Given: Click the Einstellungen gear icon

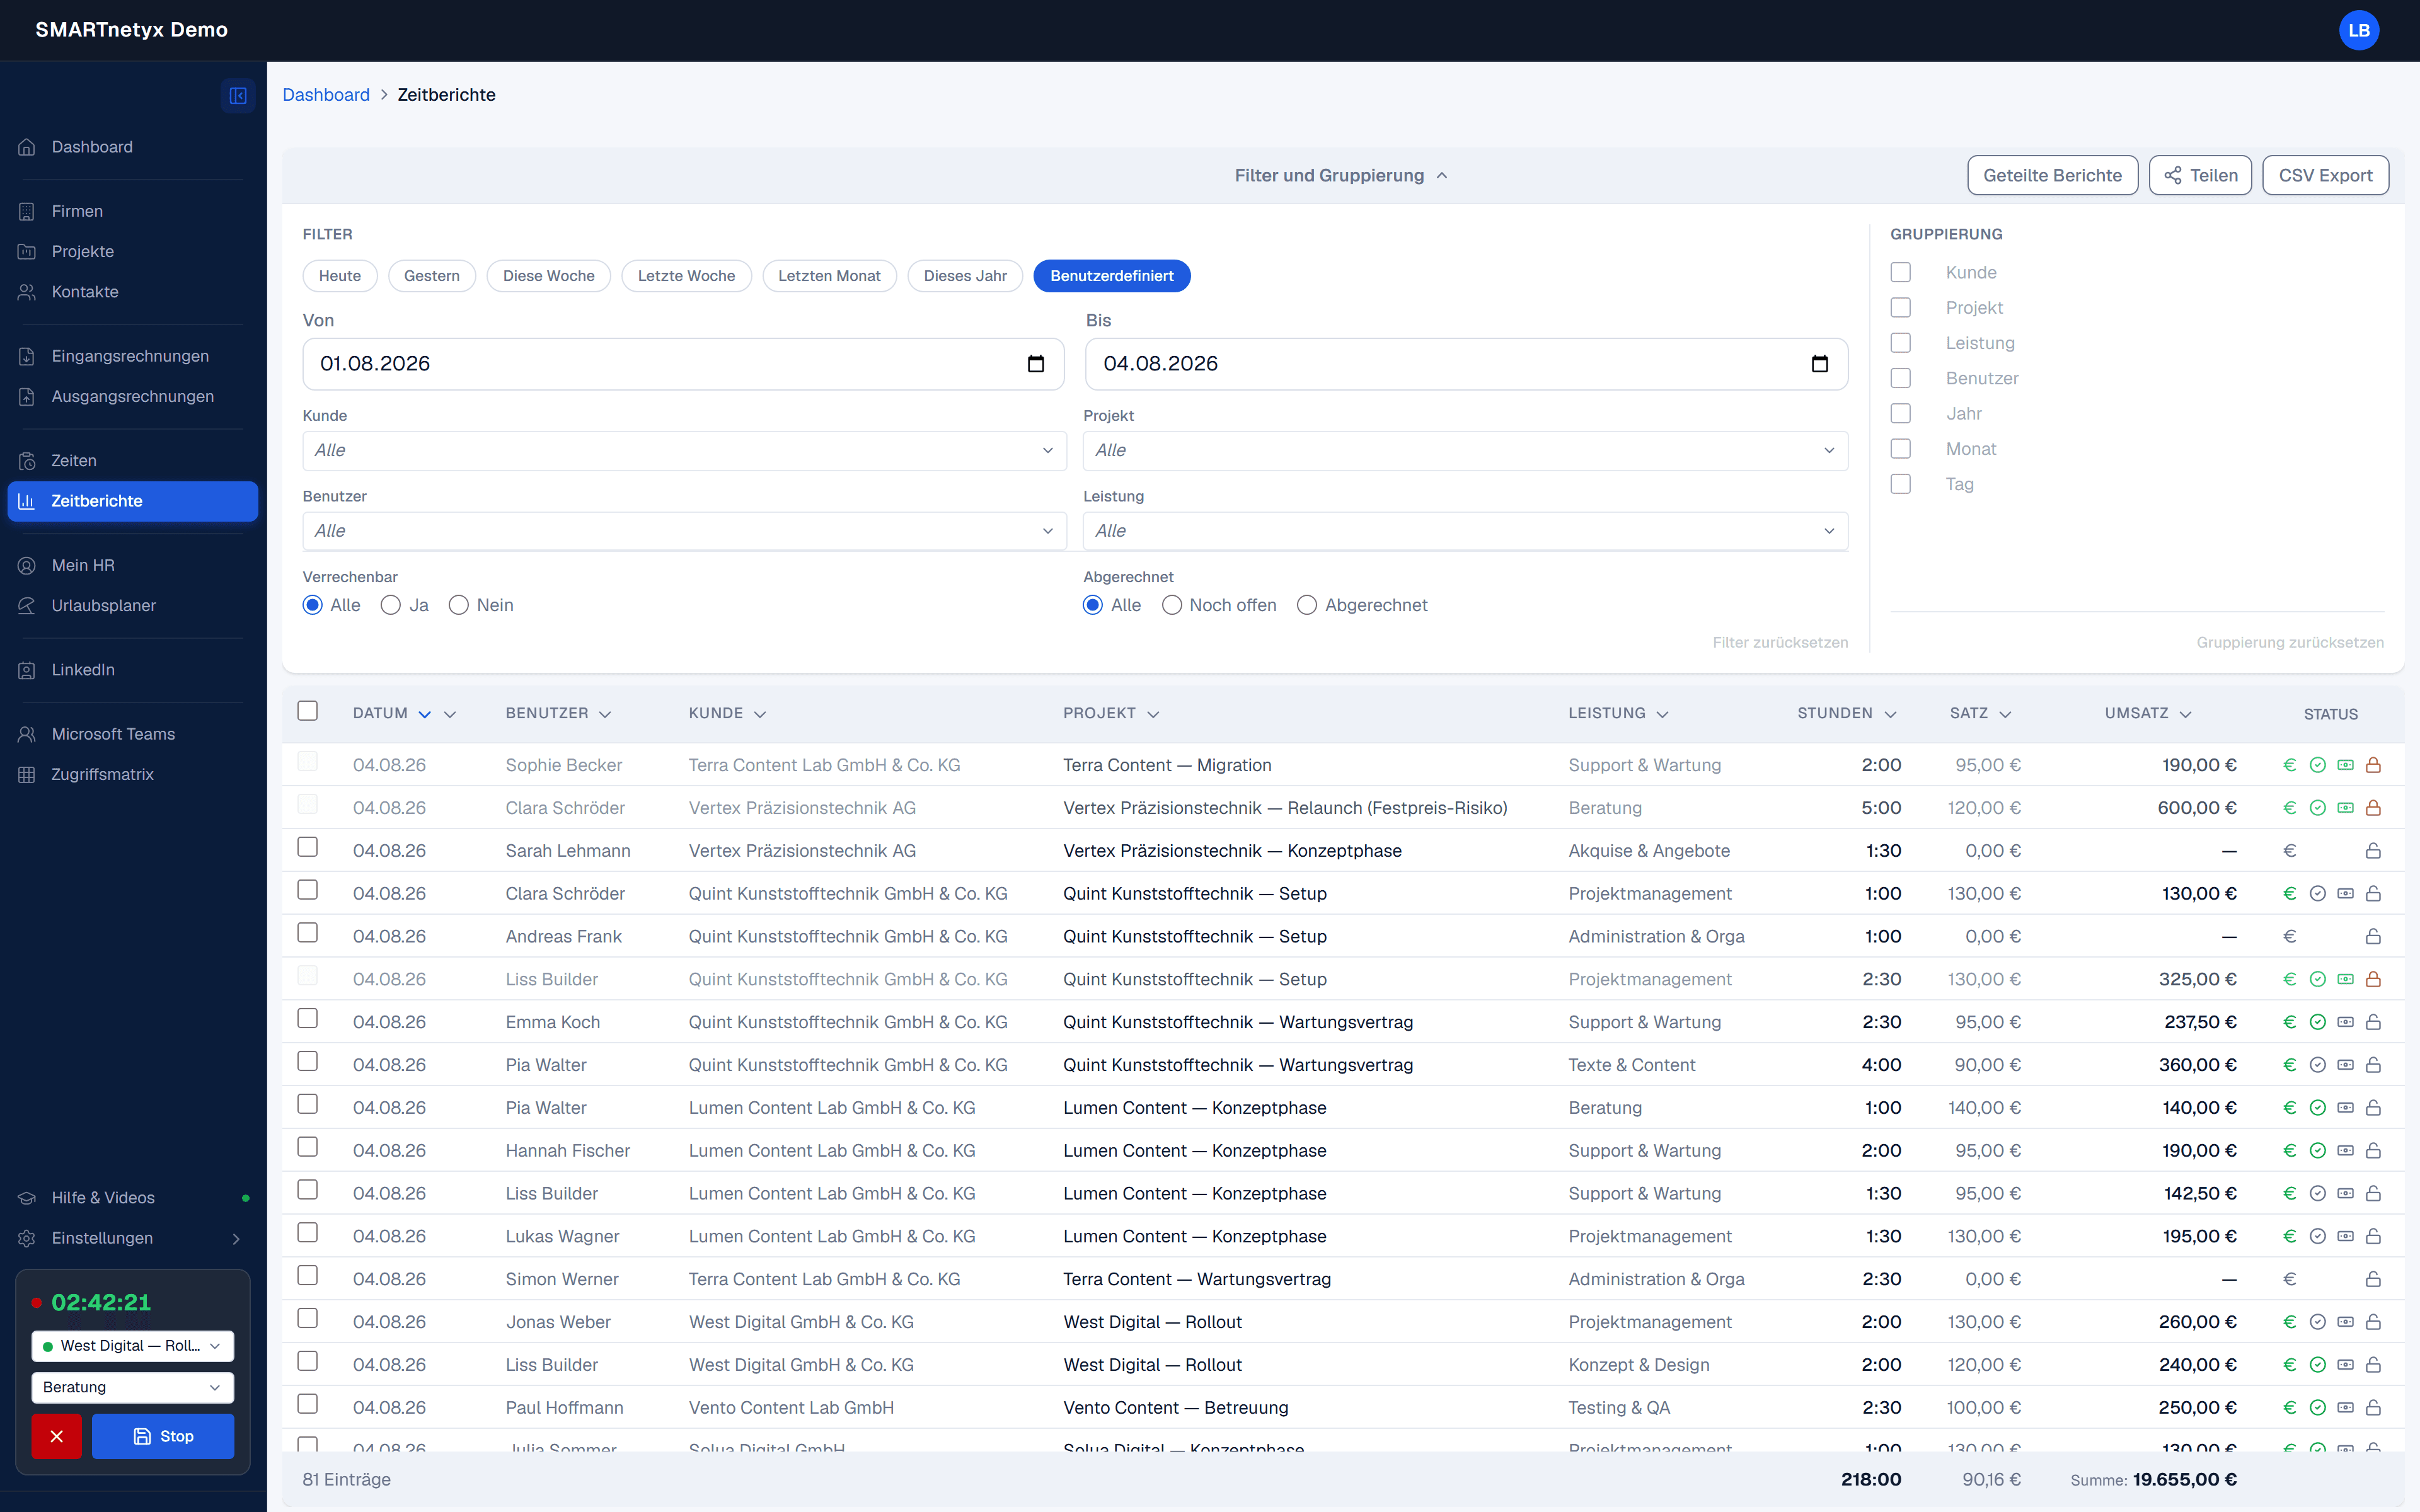Looking at the screenshot, I should pyautogui.click(x=27, y=1238).
